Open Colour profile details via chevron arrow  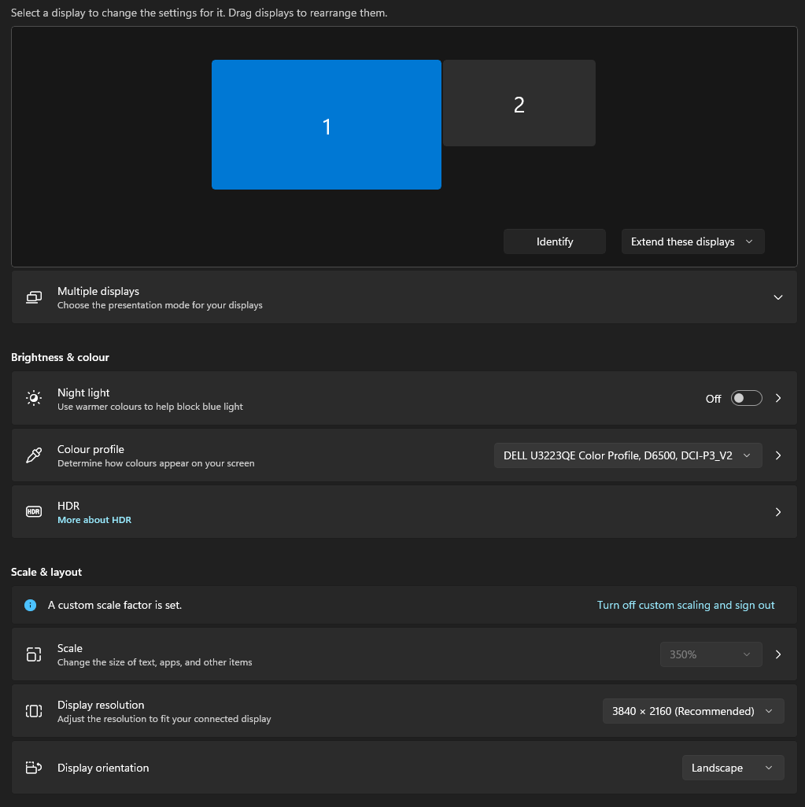click(777, 455)
